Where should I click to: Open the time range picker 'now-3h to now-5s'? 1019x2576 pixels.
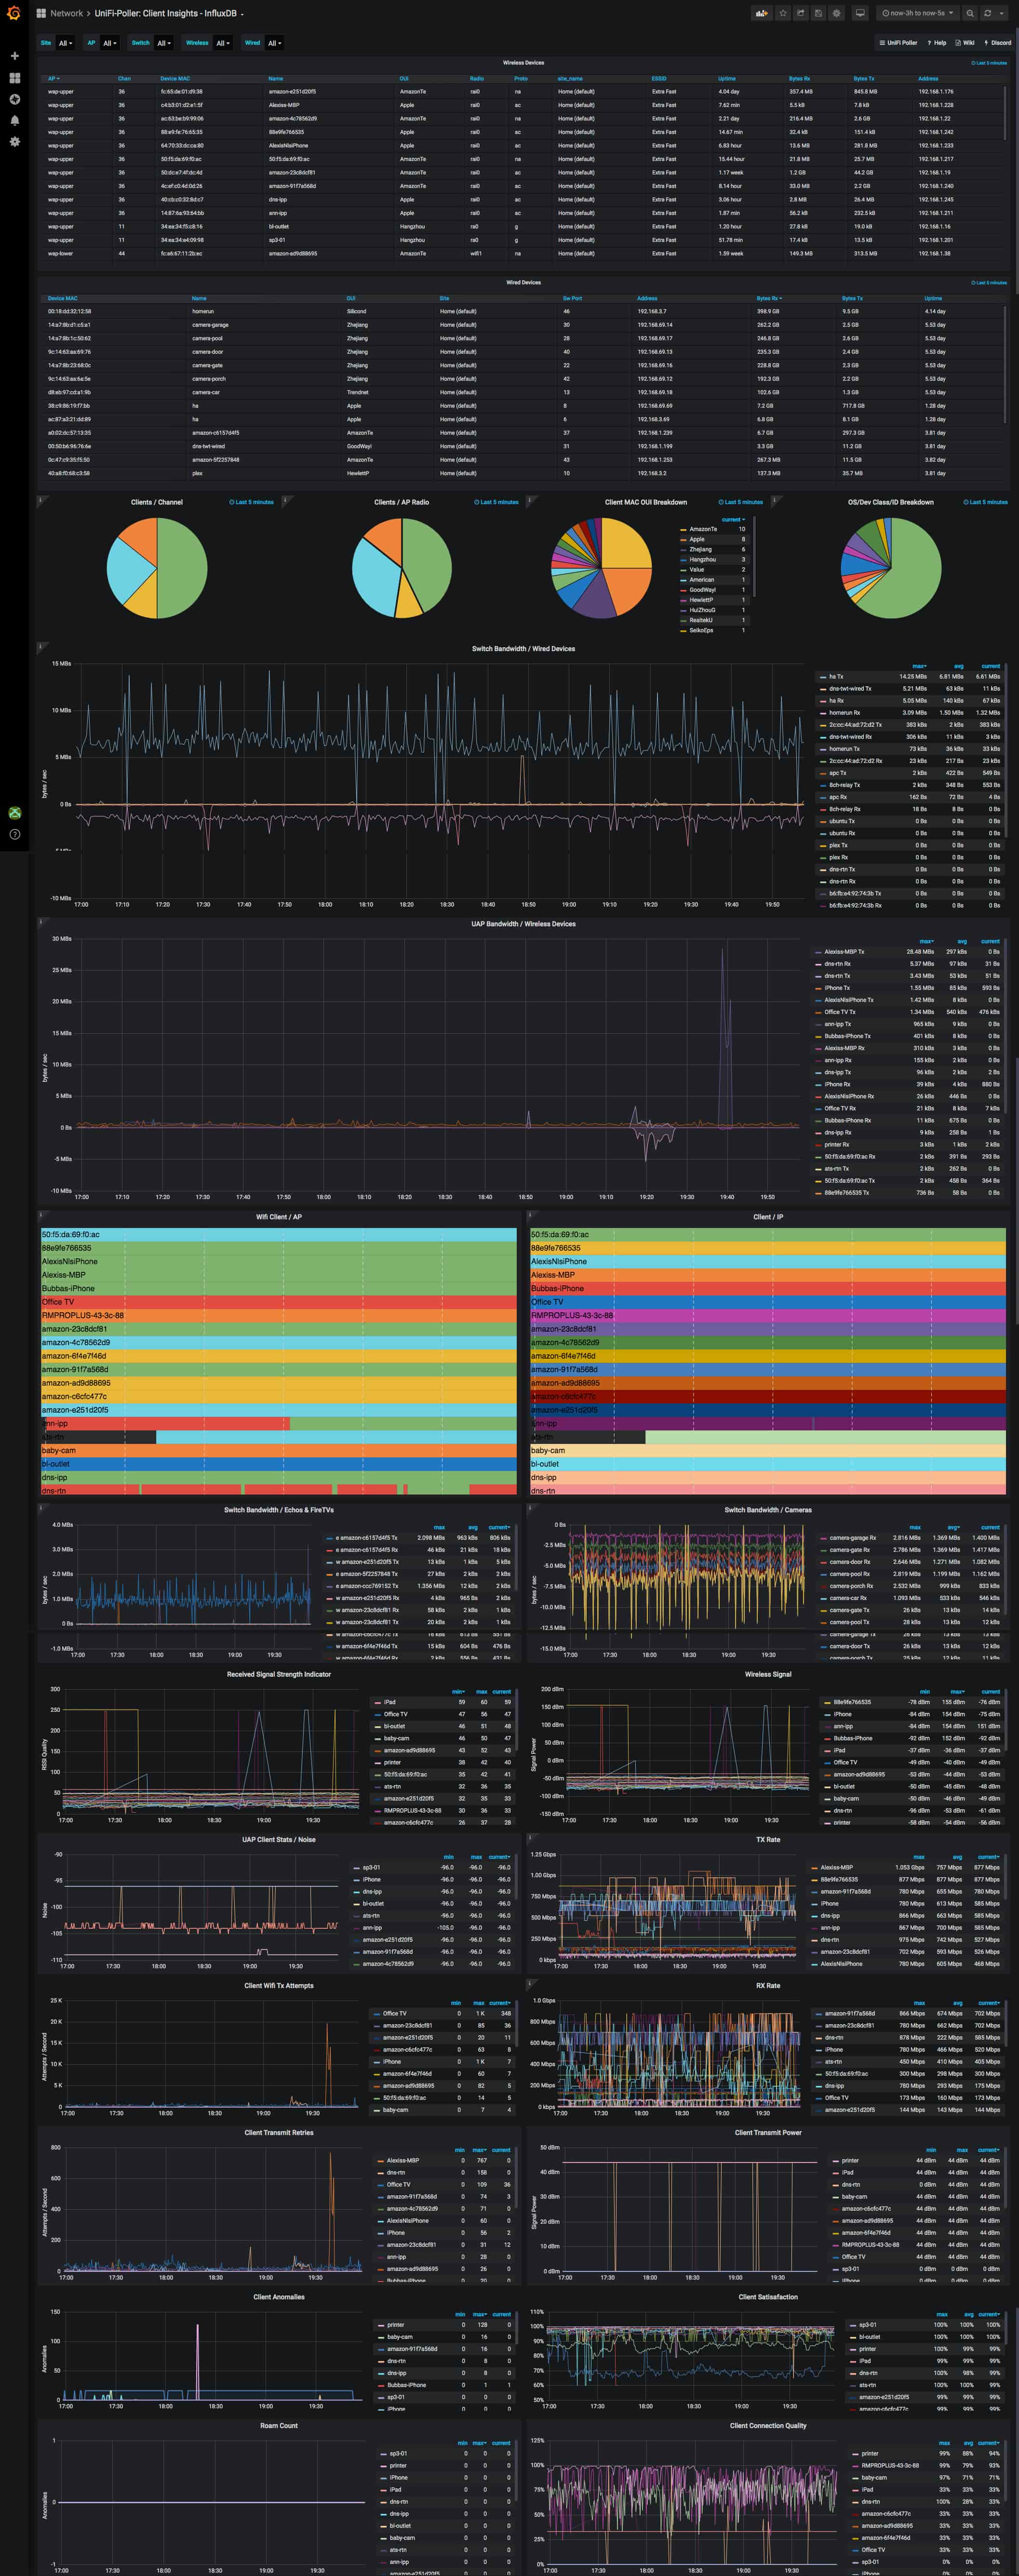coord(917,13)
